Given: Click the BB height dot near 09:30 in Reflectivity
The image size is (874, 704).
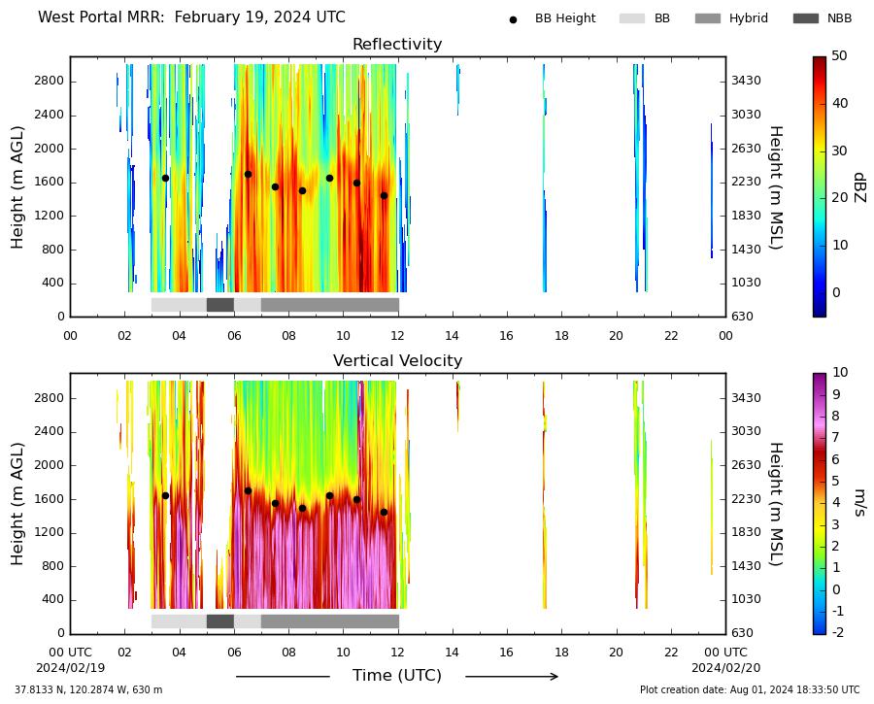Looking at the screenshot, I should pyautogui.click(x=330, y=179).
